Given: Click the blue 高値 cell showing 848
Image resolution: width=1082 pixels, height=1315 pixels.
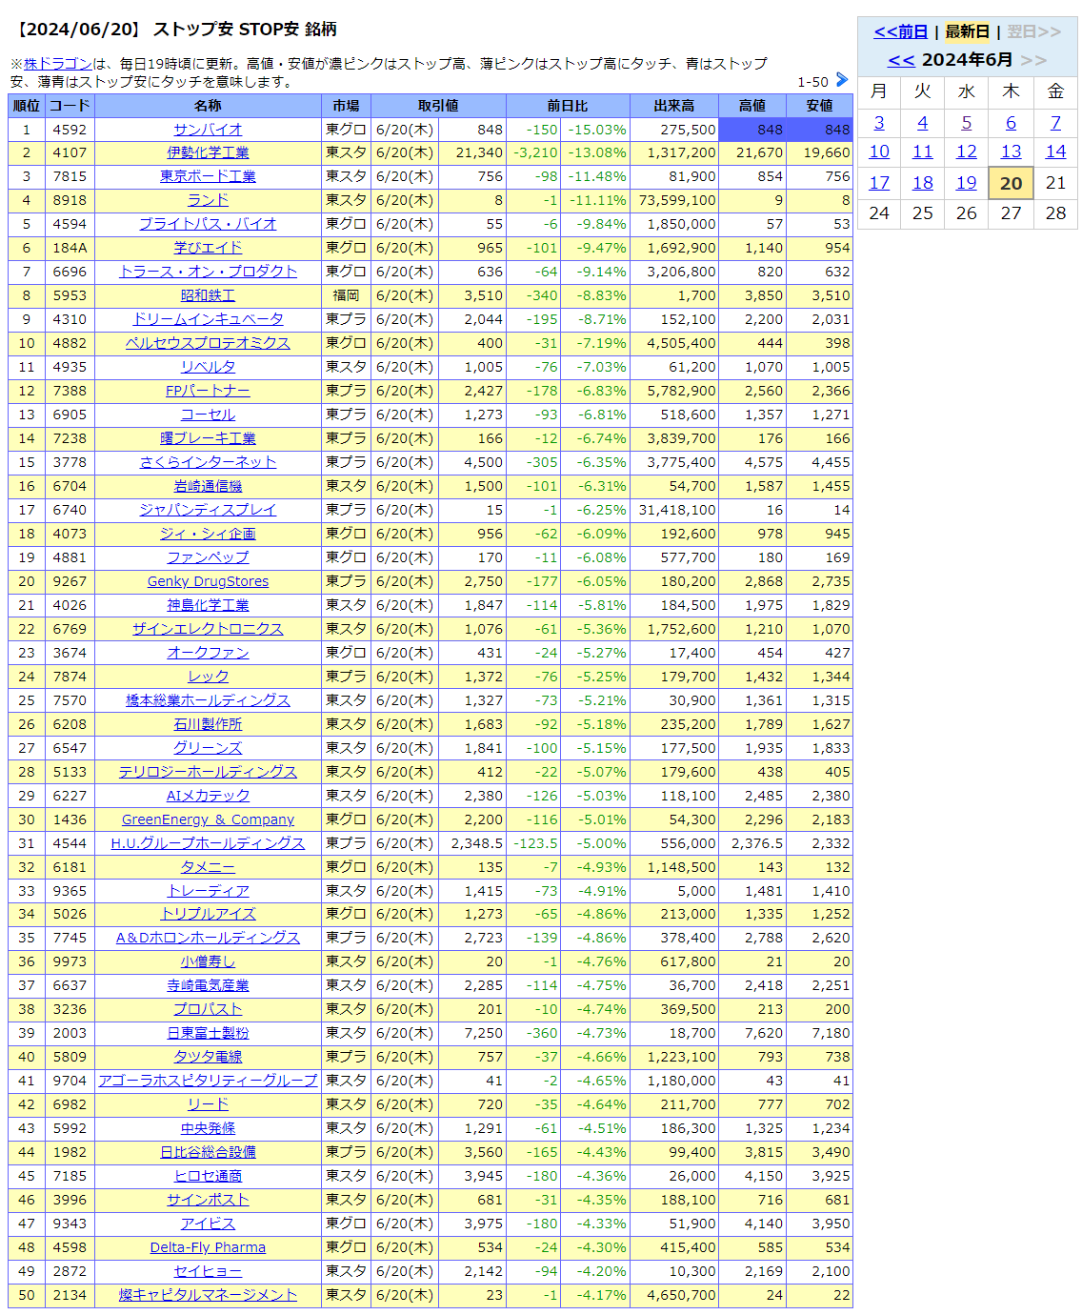Looking at the screenshot, I should coord(752,130).
